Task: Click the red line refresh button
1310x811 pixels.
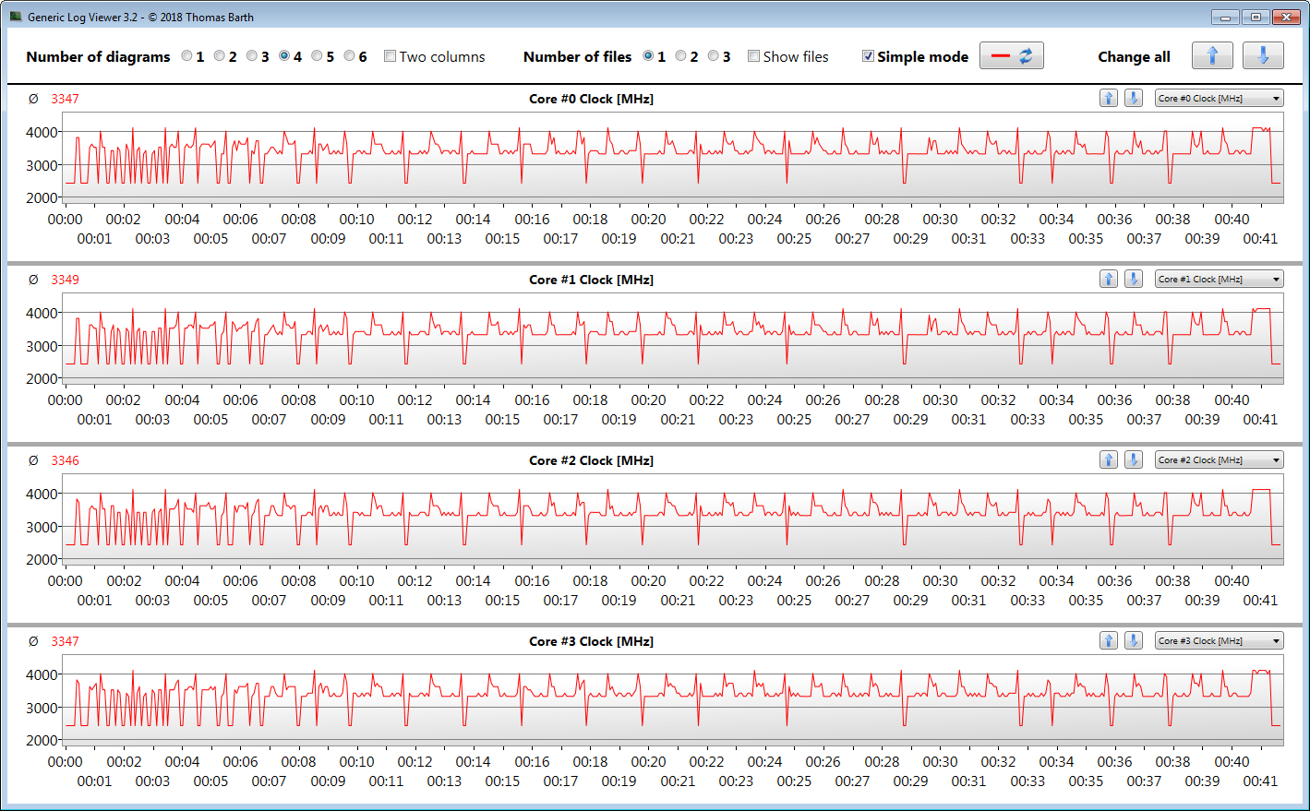Action: (x=1011, y=56)
